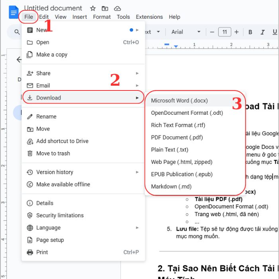Increase font size with plus button
This screenshot has height=279, width=279.
236,32
